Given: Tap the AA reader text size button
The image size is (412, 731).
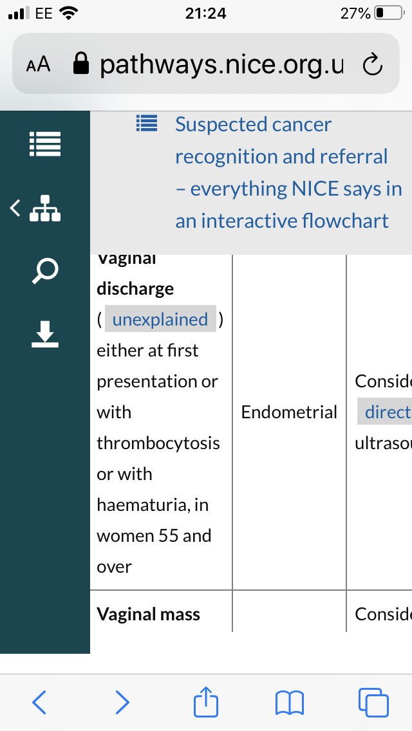Looking at the screenshot, I should click(x=38, y=65).
